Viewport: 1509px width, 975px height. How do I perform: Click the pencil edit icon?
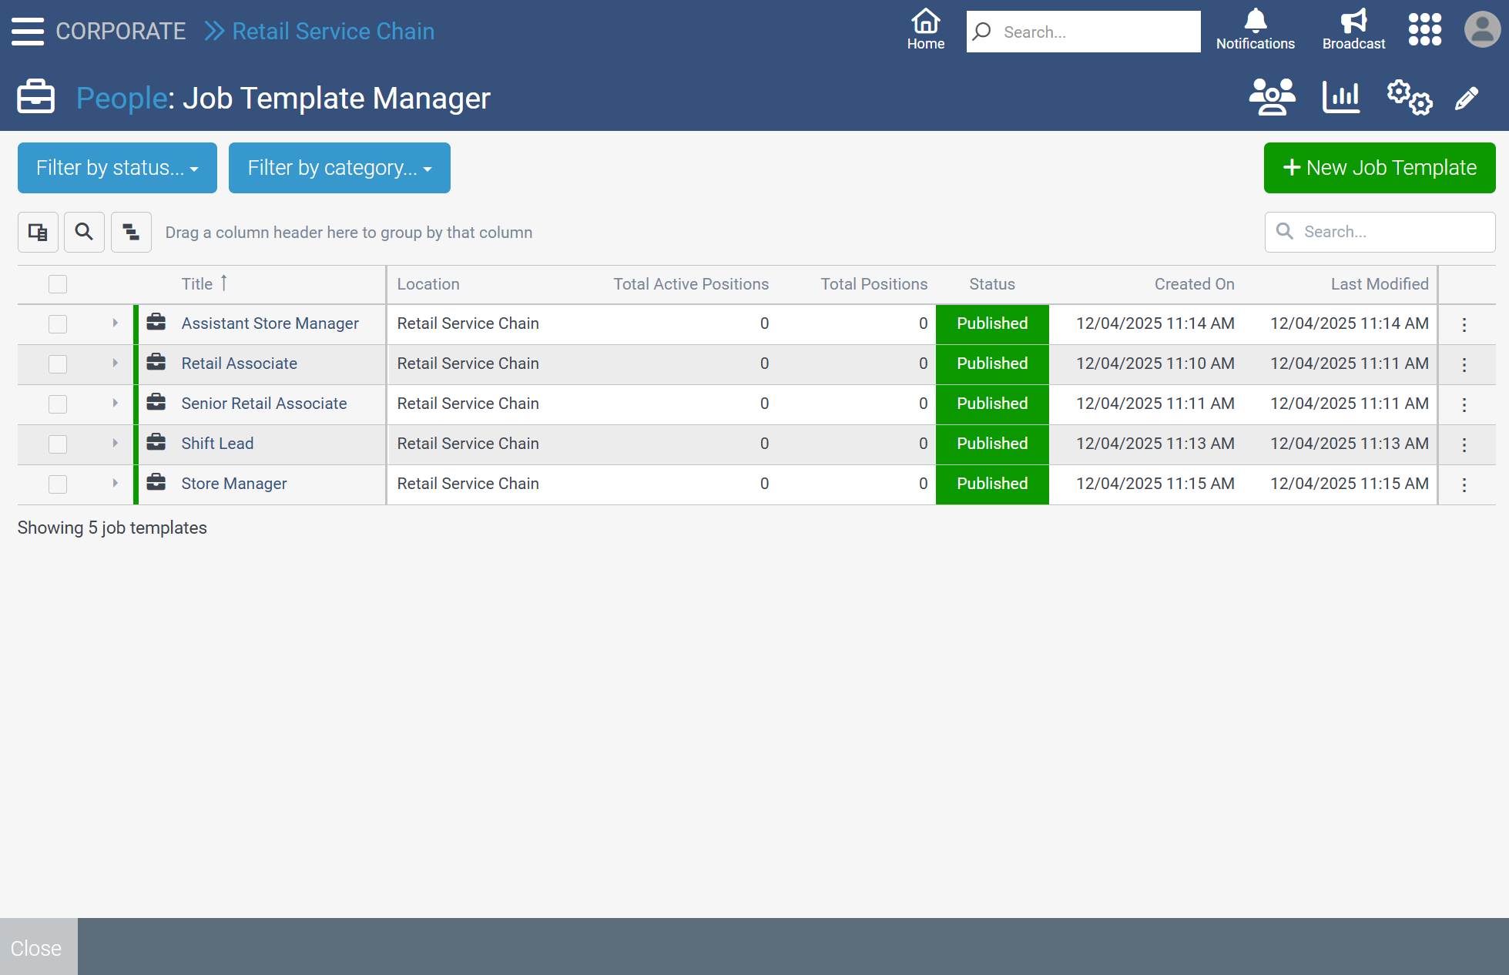(x=1467, y=99)
